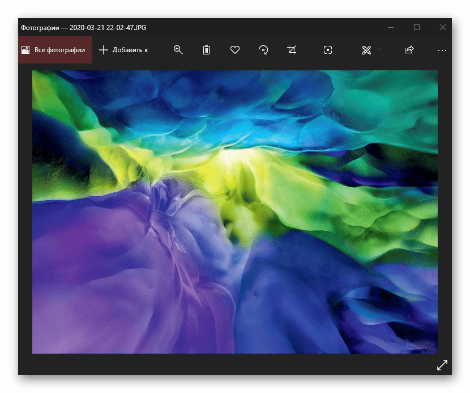
Task: Open the three-dots more options menu
Action: point(442,50)
